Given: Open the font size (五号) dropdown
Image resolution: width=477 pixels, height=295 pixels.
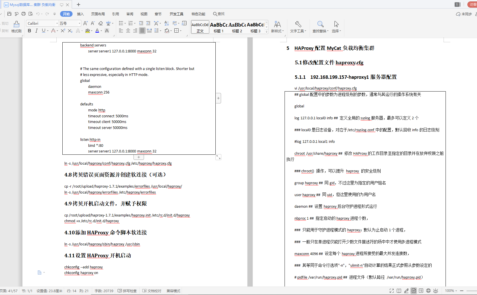Looking at the screenshot, I should coord(80,23).
